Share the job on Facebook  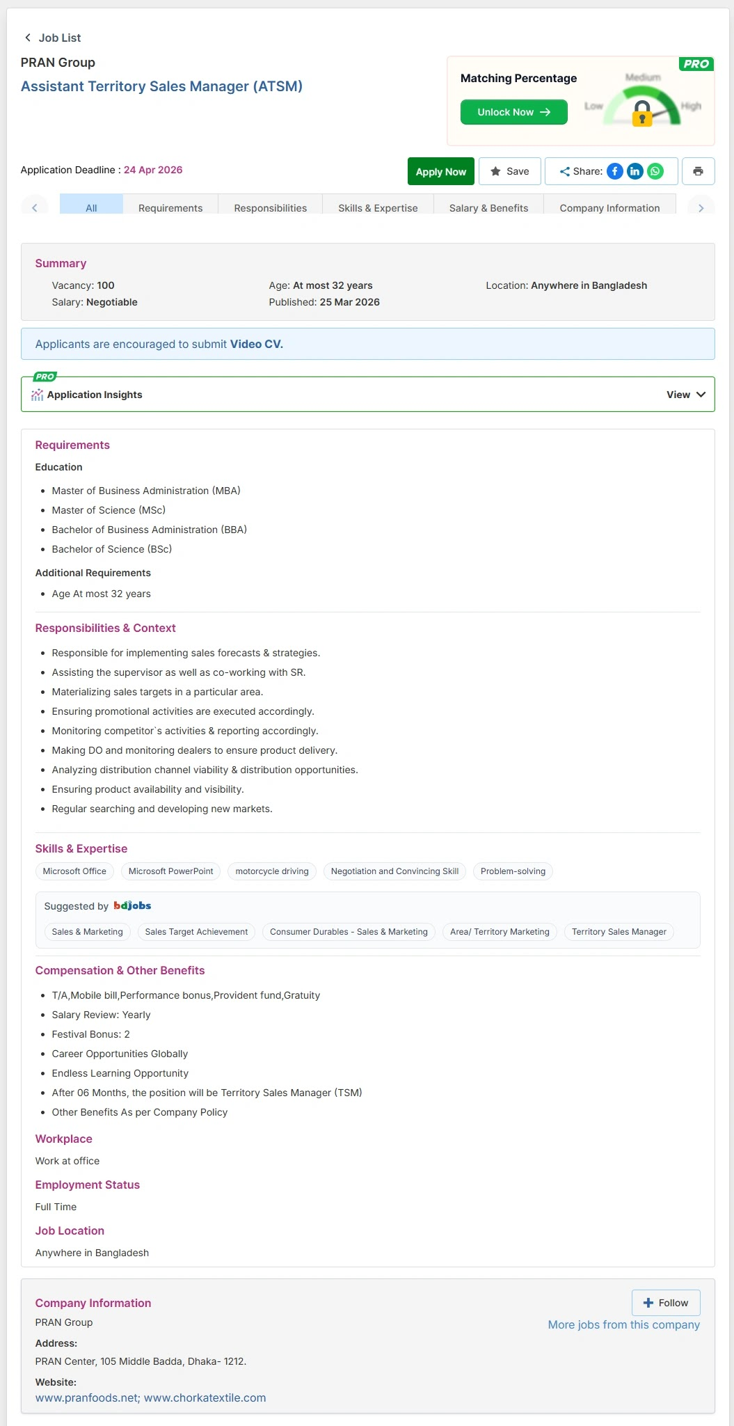coord(615,171)
